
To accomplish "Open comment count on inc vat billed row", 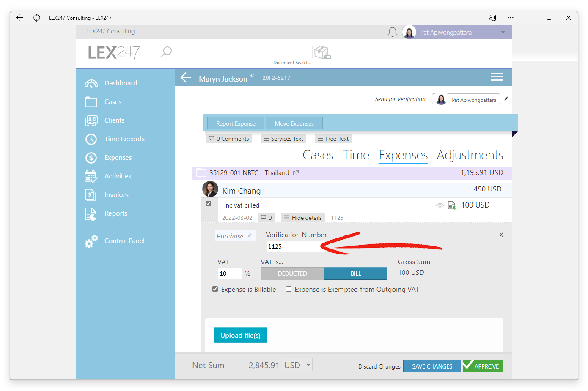I will coord(266,218).
